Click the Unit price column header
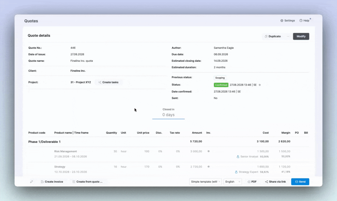Screen dimensions: 337x201 (x=143, y=133)
